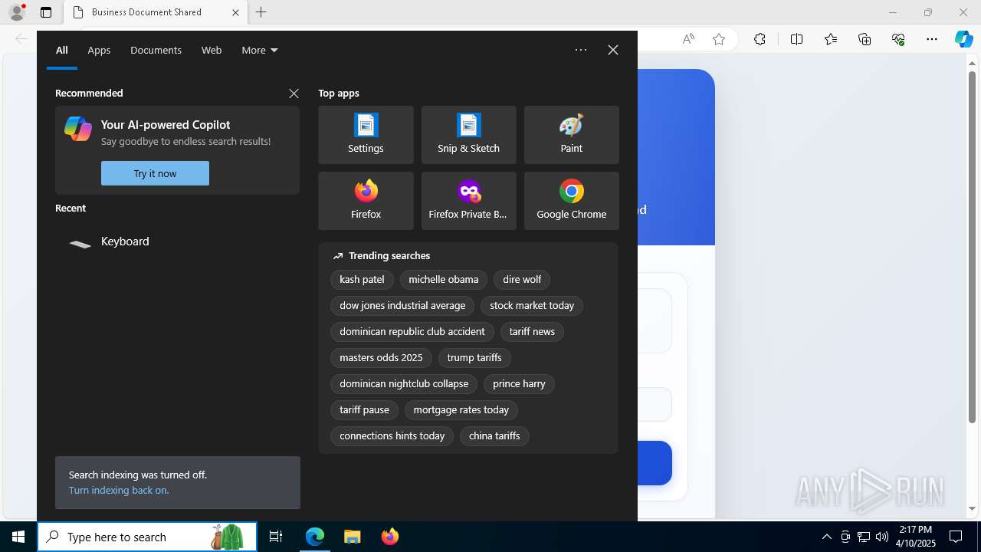Open the Edge Favorites list icon
The width and height of the screenshot is (981, 552).
(x=831, y=39)
